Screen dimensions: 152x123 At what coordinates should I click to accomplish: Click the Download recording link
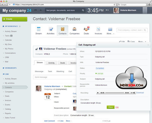(140, 93)
